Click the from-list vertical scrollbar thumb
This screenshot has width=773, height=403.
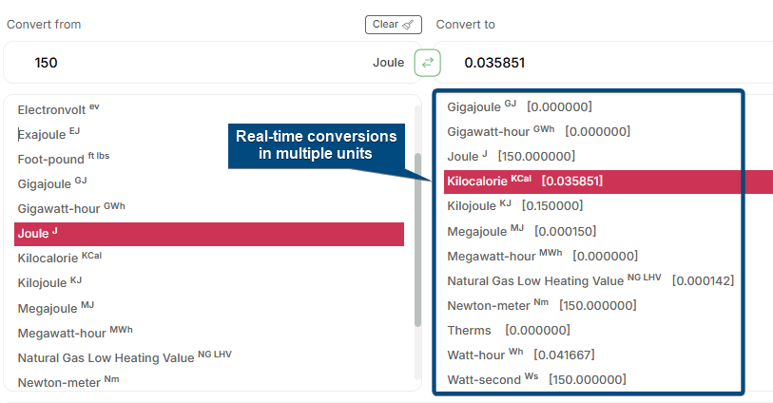(417, 240)
